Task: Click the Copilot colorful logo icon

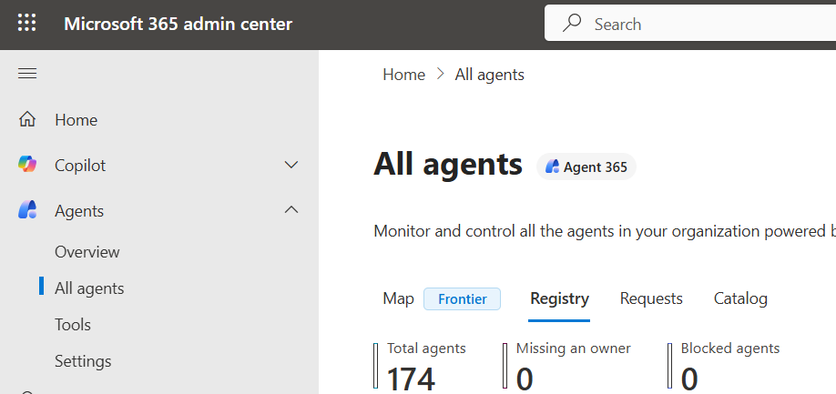Action: point(27,165)
